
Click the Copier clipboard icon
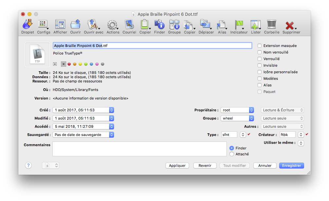click(145, 24)
